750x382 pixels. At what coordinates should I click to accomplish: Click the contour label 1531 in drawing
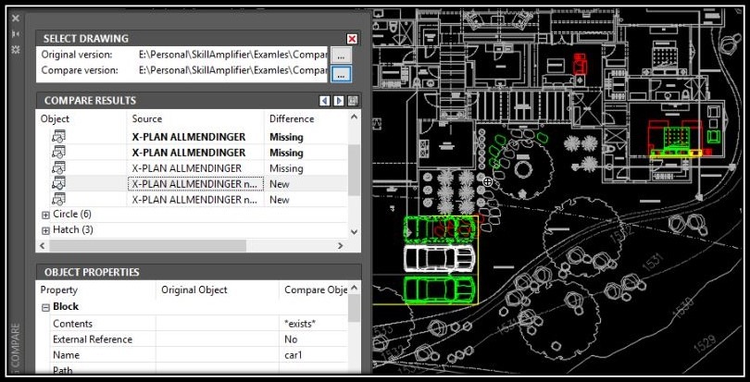(653, 262)
